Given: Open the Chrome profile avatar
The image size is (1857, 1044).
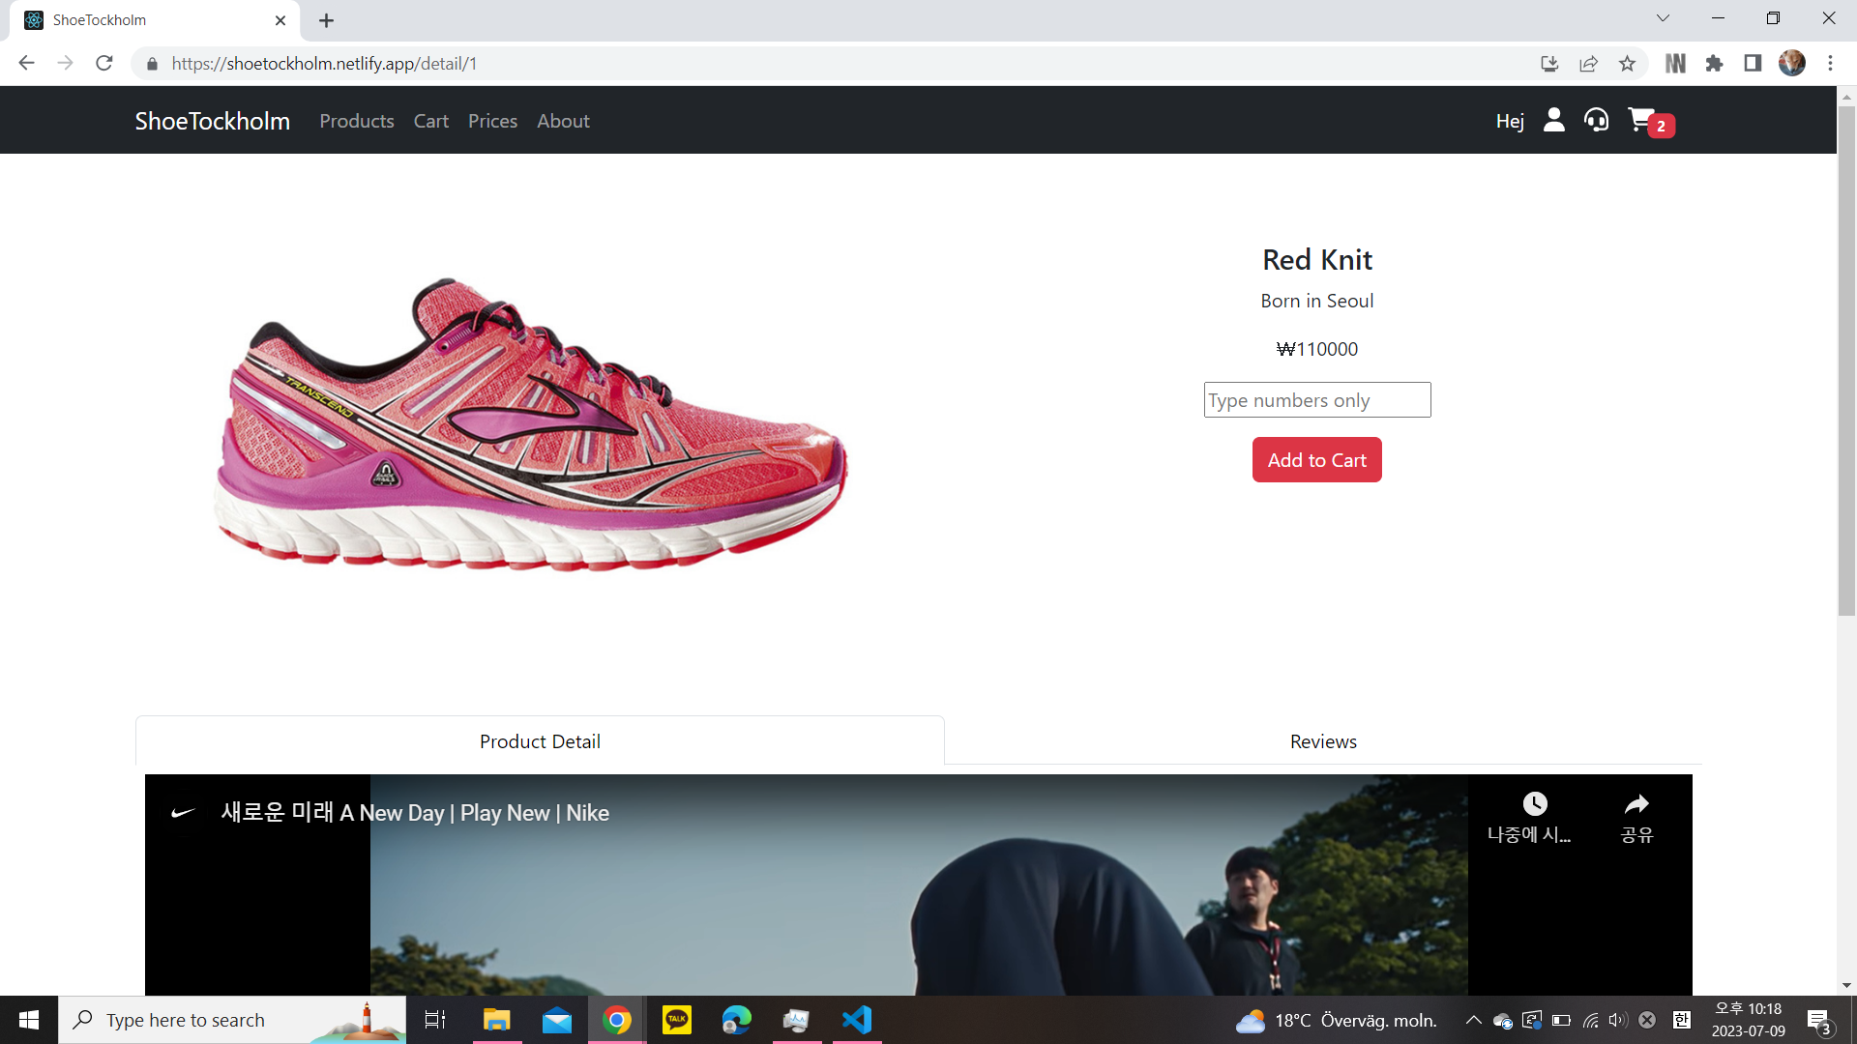Looking at the screenshot, I should tap(1792, 63).
